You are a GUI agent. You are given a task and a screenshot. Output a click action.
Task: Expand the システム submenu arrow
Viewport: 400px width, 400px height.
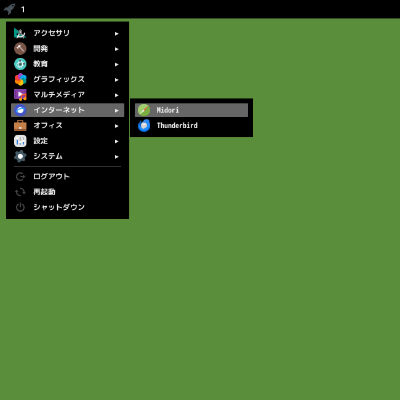pyautogui.click(x=116, y=157)
